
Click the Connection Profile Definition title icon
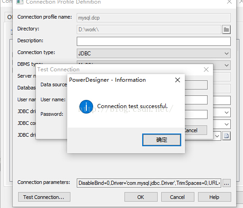point(20,2)
